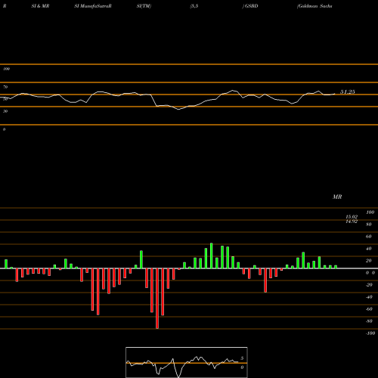Click the '5' label in mini chart
The height and width of the screenshot is (378, 378).
pos(242,358)
